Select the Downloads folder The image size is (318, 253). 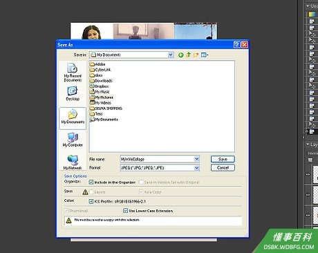(x=101, y=81)
